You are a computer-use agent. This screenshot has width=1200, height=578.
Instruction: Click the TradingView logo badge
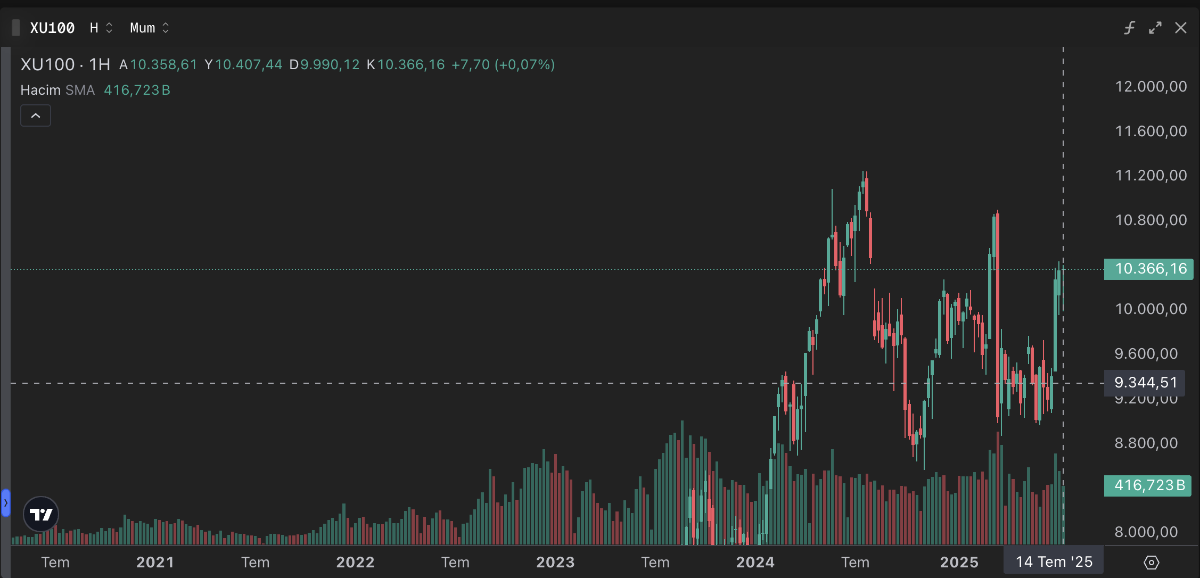coord(41,514)
